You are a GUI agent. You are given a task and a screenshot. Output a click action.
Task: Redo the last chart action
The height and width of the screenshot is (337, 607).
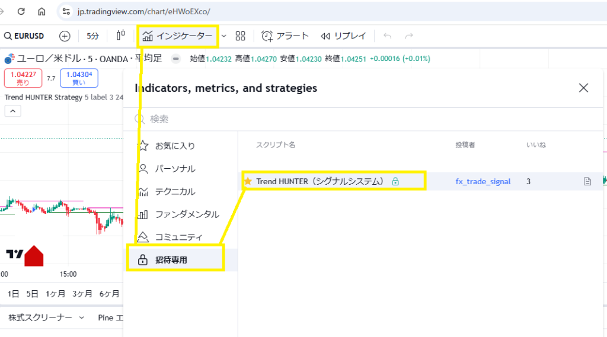coord(409,36)
